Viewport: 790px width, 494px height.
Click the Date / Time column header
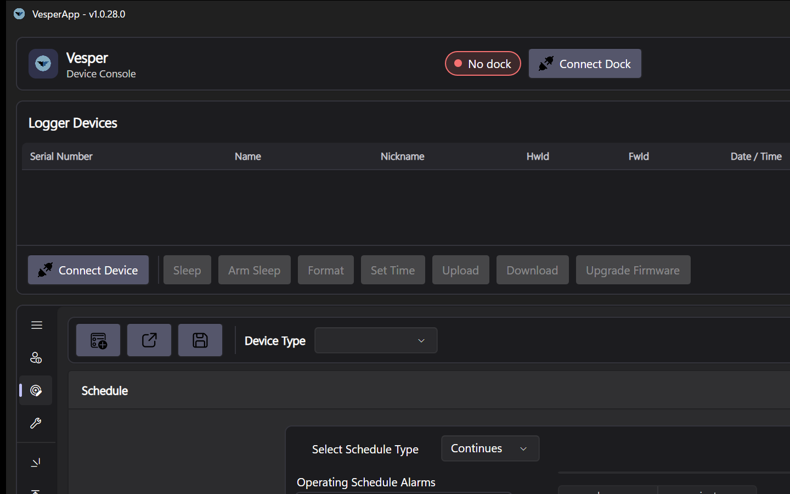click(x=756, y=156)
